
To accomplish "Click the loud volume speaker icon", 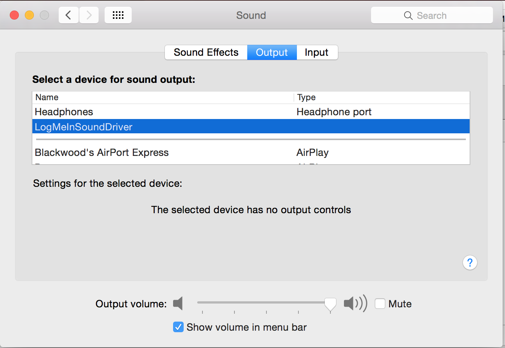I will 355,303.
